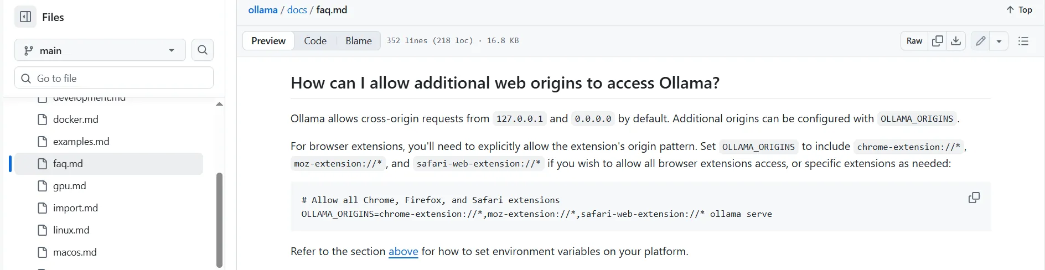Open the Raw file view
This screenshot has width=1045, height=270.
914,41
